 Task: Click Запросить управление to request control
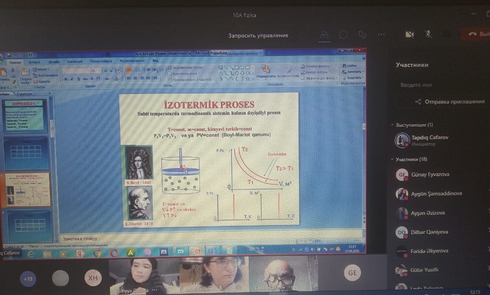coord(258,36)
